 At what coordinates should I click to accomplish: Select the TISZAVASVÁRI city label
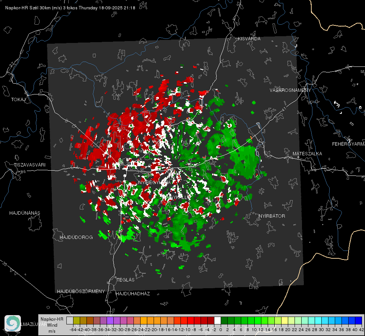point(29,165)
